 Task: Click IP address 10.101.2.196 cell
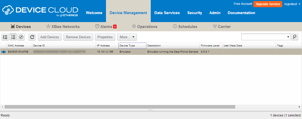click(x=107, y=52)
